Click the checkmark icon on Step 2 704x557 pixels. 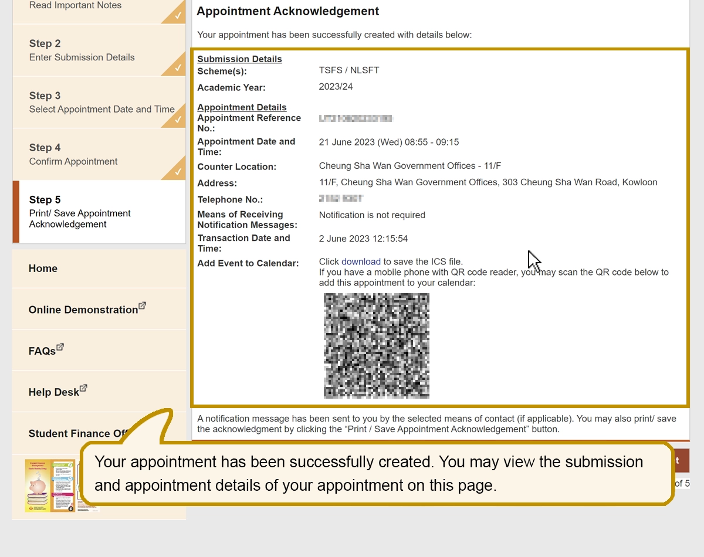178,69
